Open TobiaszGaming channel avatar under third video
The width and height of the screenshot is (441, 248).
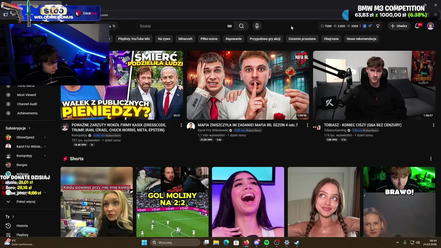click(x=317, y=127)
